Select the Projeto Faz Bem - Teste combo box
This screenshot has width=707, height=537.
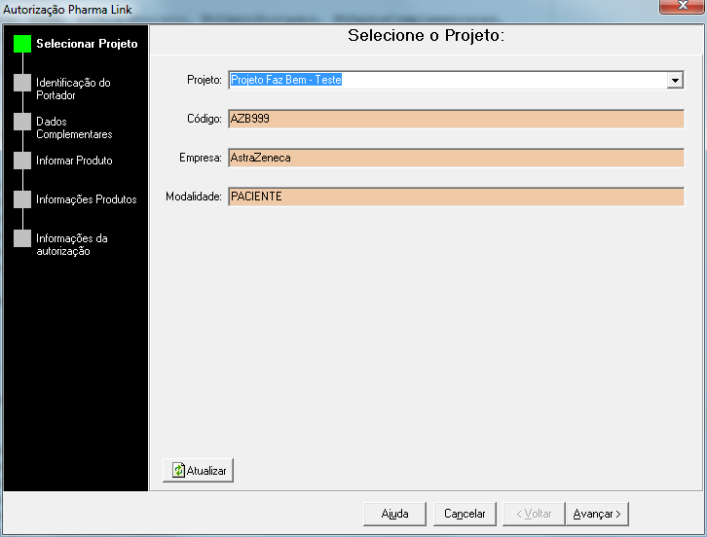457,80
